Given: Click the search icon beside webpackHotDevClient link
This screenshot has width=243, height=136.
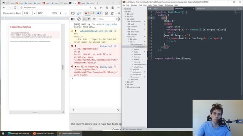Looking at the screenshot, I should point(115,31).
